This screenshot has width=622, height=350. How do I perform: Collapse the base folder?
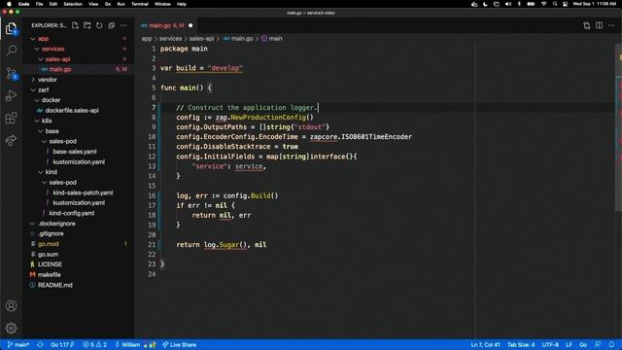click(79, 131)
